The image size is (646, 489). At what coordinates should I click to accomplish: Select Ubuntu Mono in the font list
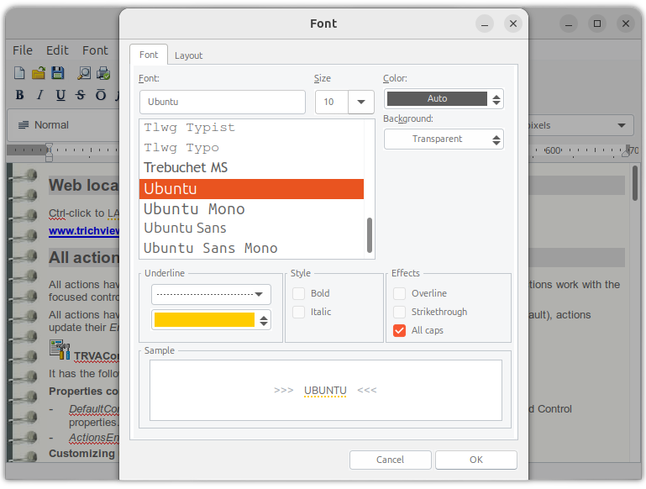coord(194,208)
